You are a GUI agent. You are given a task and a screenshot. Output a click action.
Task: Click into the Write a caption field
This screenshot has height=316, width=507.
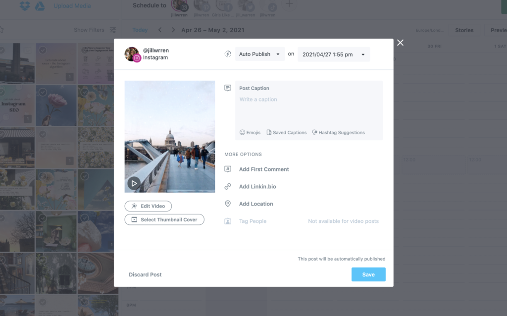click(309, 110)
